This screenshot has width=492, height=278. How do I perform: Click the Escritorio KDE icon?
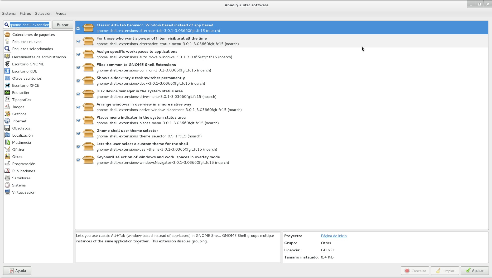[7, 71]
